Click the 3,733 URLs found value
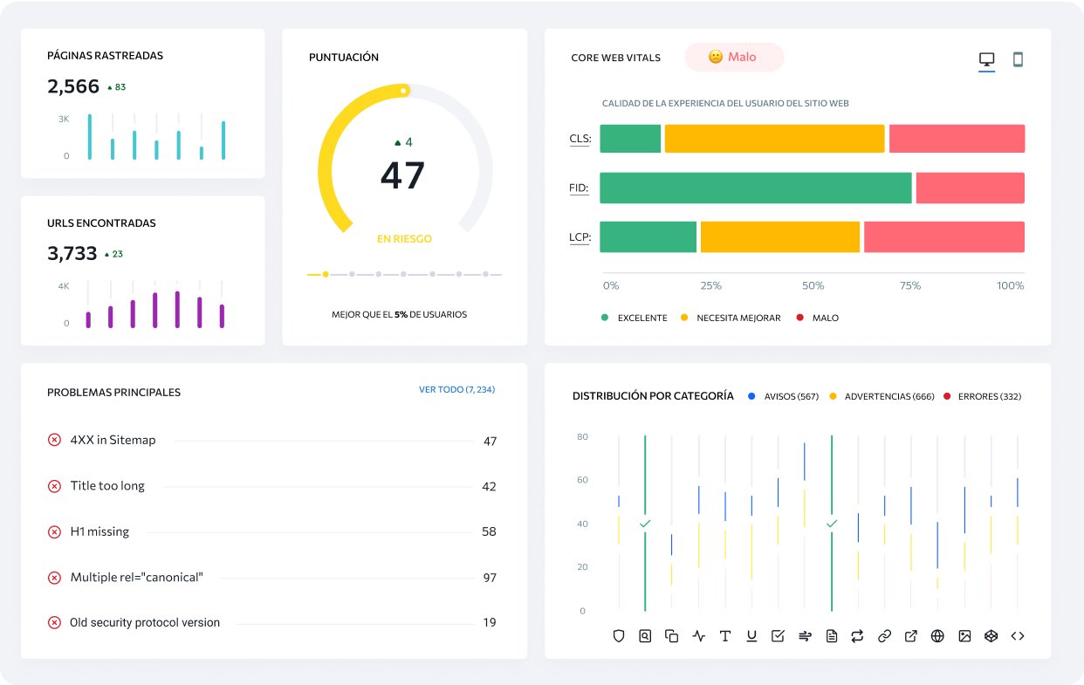The width and height of the screenshot is (1084, 685). pyautogui.click(x=72, y=254)
